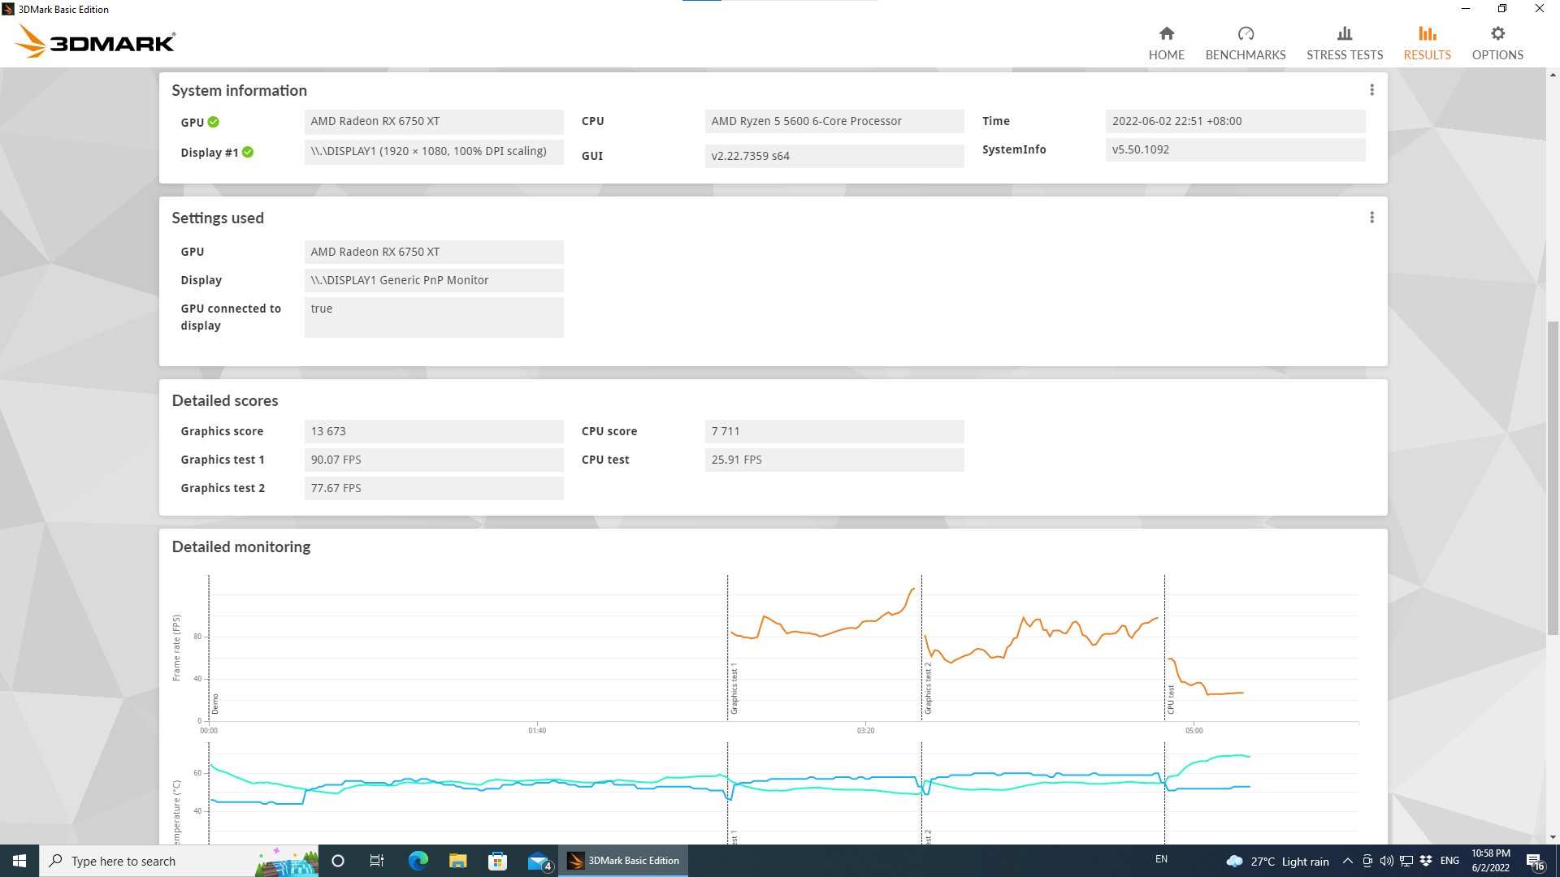The width and height of the screenshot is (1560, 877).
Task: Click the CPU test marker on frame rate chart
Action: tap(1171, 699)
